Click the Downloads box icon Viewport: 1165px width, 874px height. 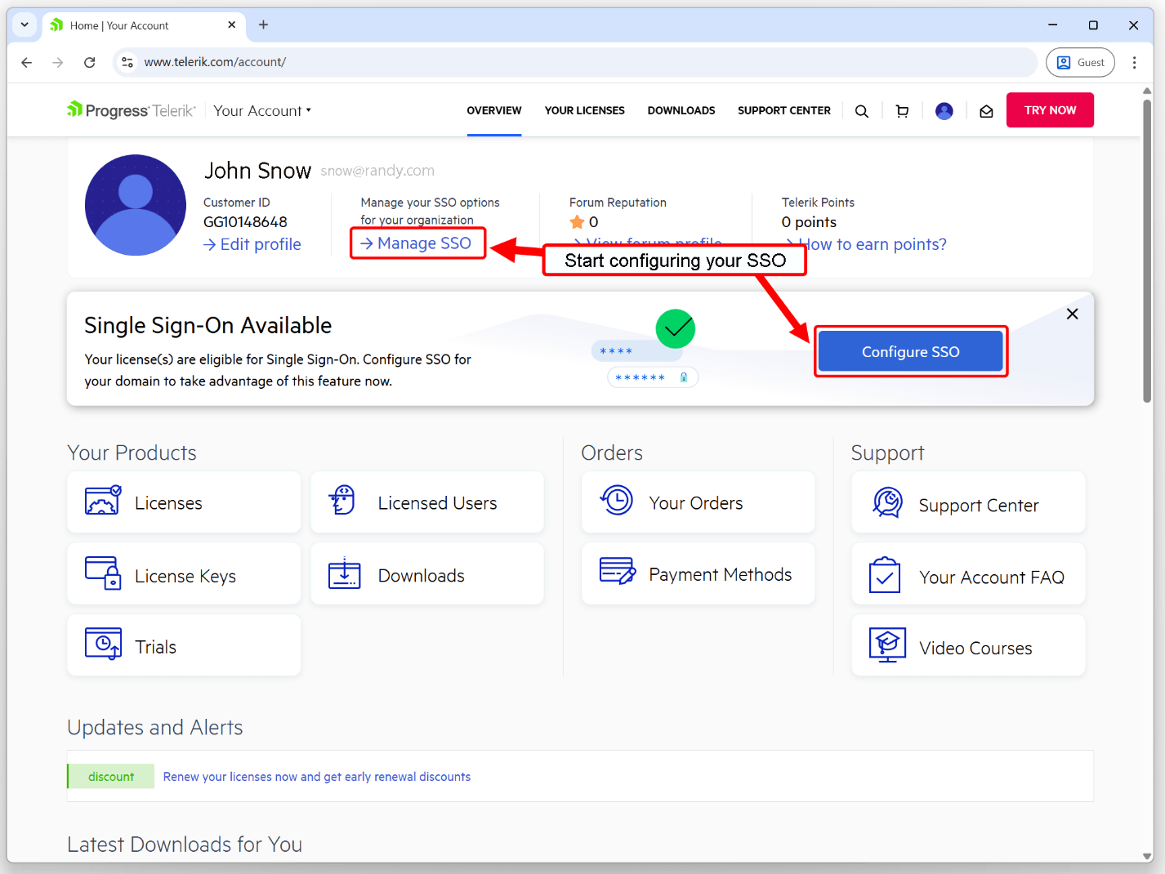344,573
